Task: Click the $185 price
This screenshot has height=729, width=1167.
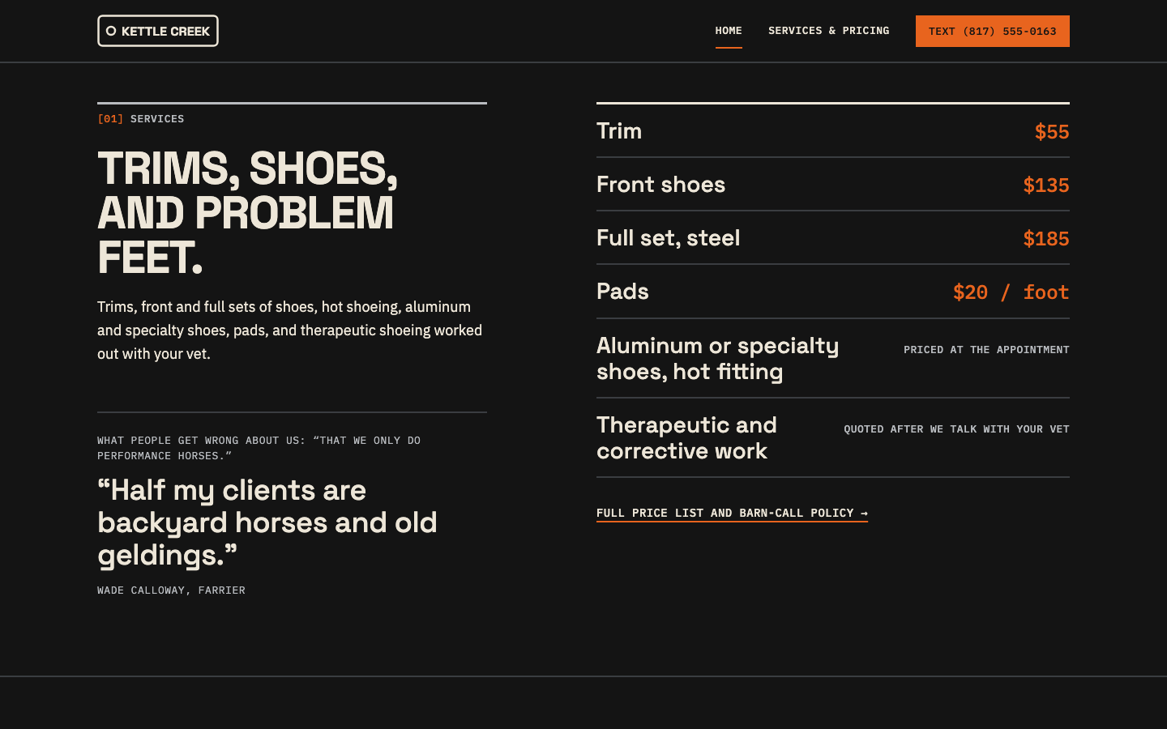Action: [x=1046, y=238]
